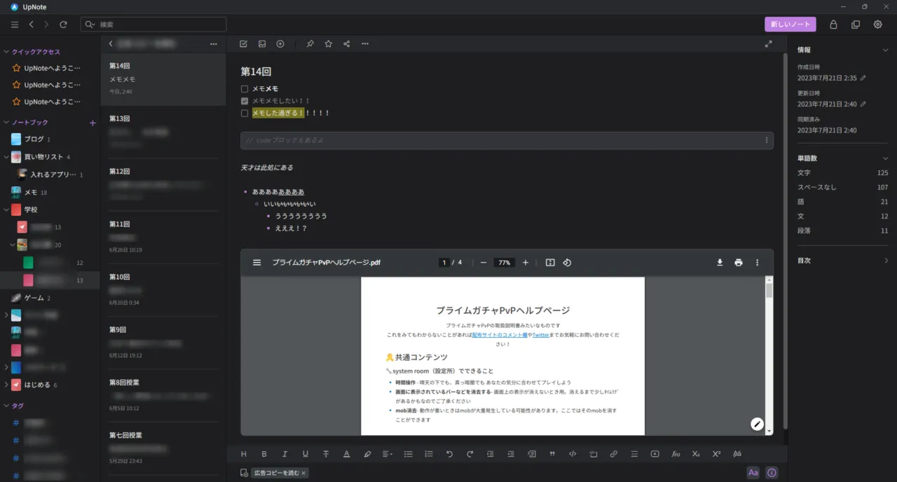The width and height of the screenshot is (897, 482).
Task: Tick the メモした過ぎる checkbox
Action: (x=245, y=113)
